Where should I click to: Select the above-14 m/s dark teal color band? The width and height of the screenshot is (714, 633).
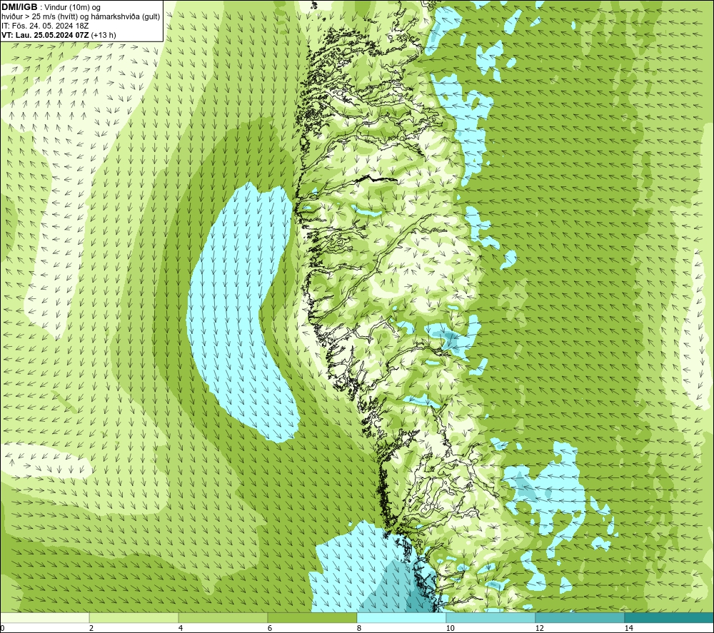[670, 617]
